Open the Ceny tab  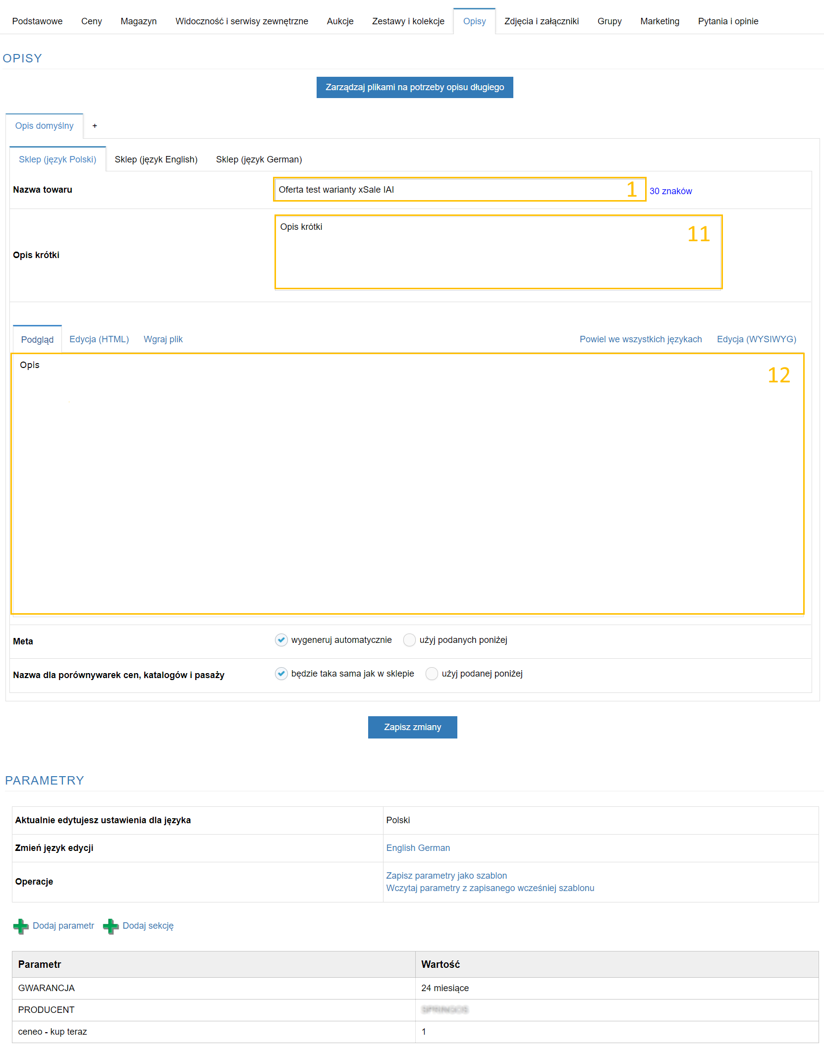coord(92,21)
